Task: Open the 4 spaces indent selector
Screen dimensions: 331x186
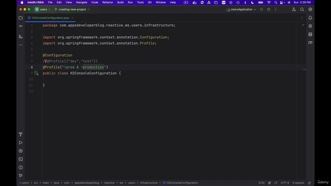Action: click(298, 183)
